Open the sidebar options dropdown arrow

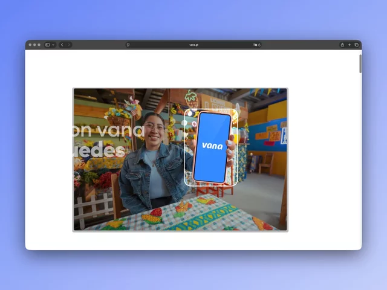point(53,45)
